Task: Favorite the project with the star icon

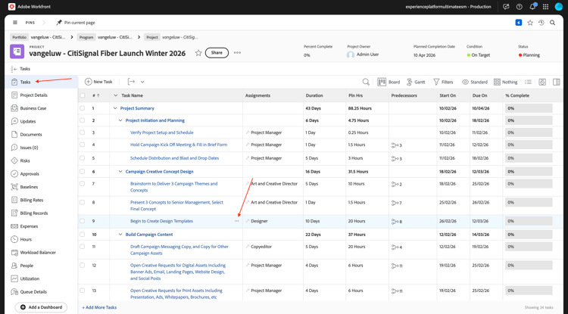Action: pyautogui.click(x=198, y=53)
